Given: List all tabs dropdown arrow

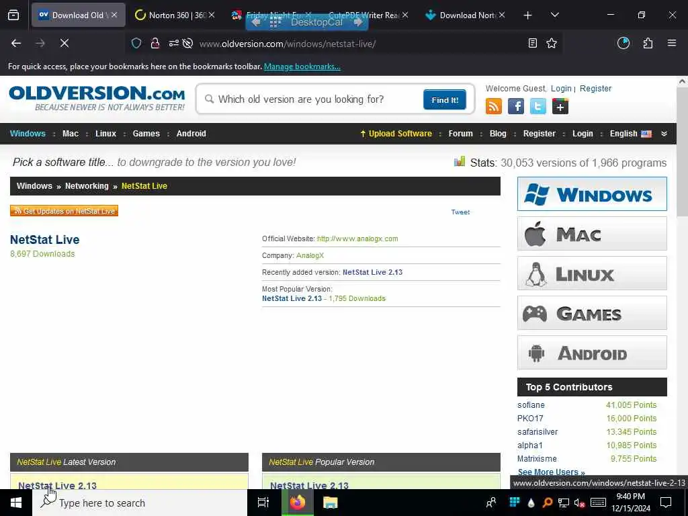Looking at the screenshot, I should 554,15.
